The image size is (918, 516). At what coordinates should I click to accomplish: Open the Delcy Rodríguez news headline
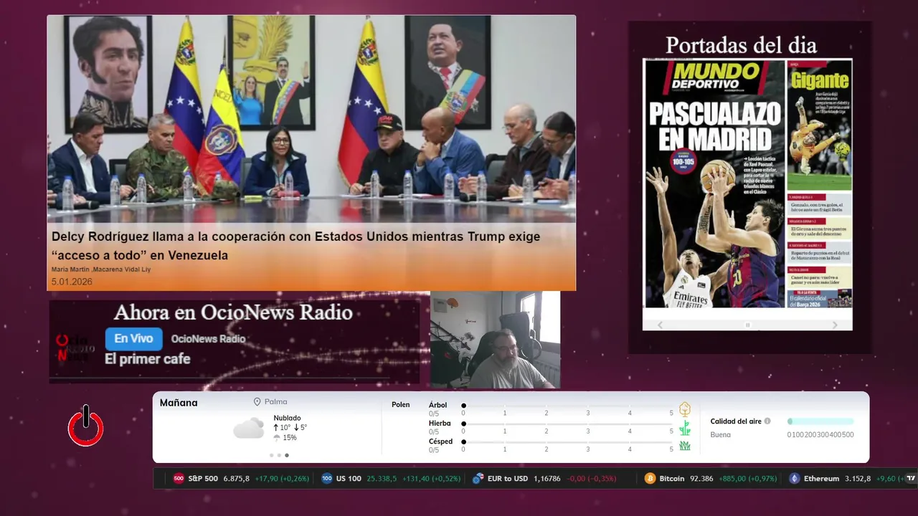pos(295,245)
